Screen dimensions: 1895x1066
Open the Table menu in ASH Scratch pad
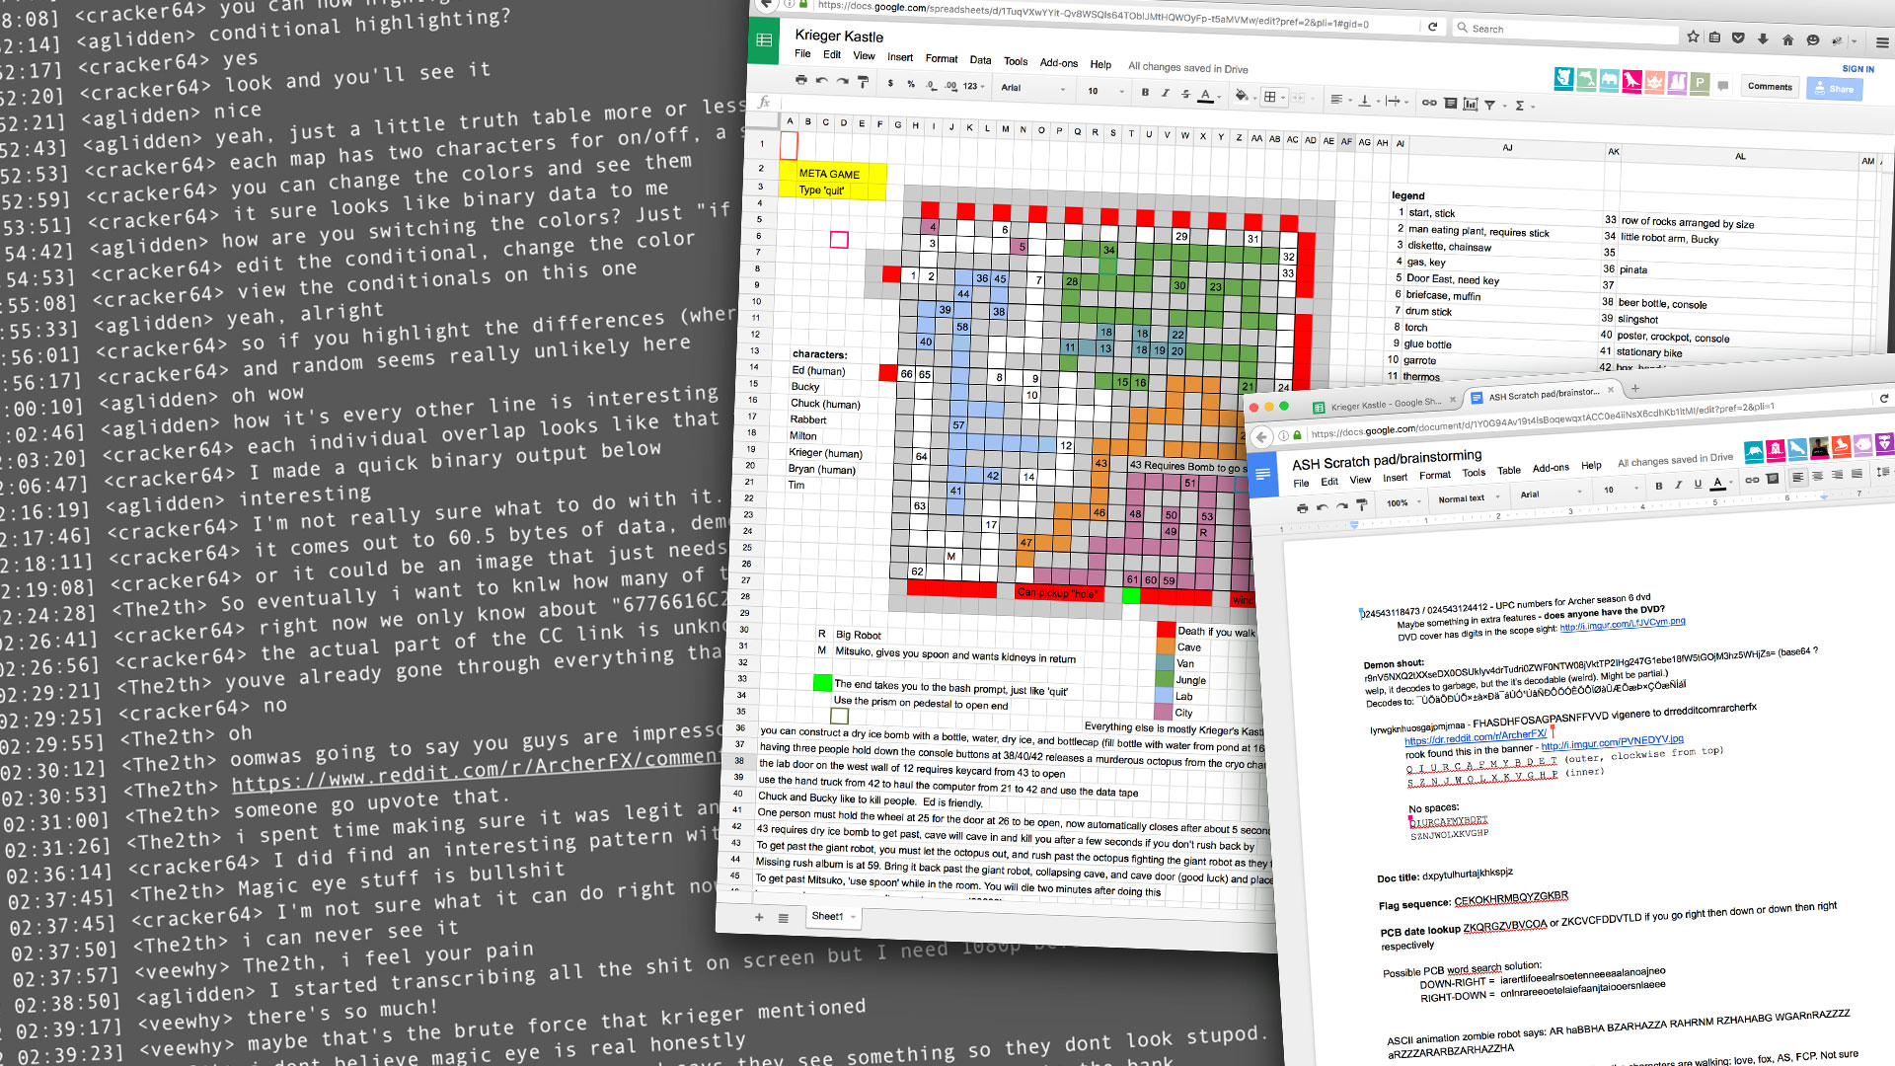(x=1508, y=470)
